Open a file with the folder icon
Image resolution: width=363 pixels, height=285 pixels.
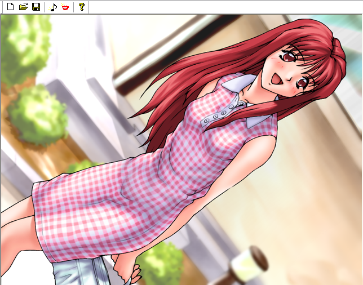(23, 7)
